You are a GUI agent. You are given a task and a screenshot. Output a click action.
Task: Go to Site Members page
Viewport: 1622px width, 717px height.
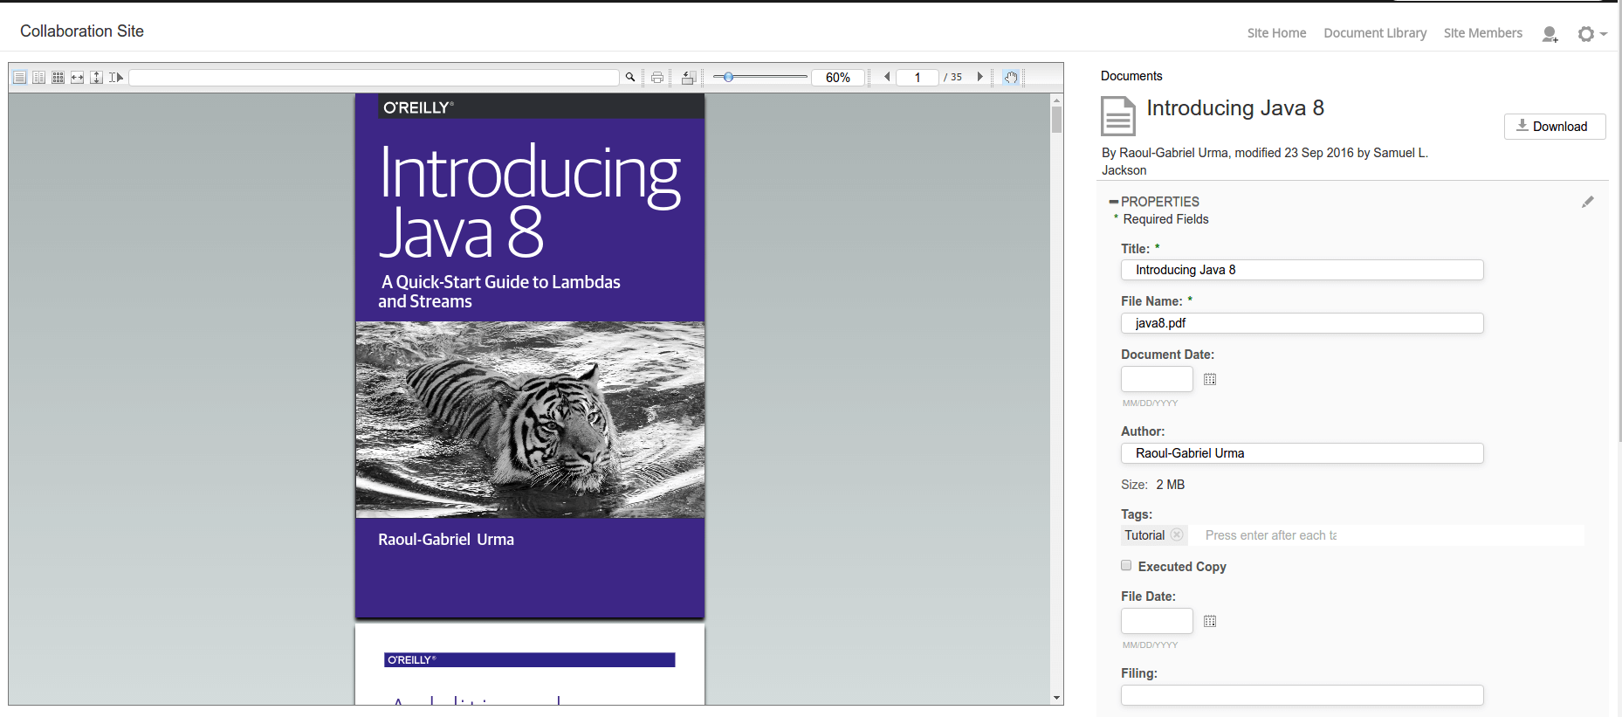pos(1483,33)
